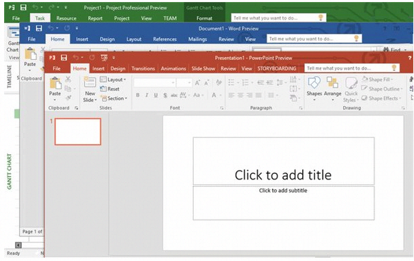Open the Project Report tab
Image resolution: width=414 pixels, height=261 pixels.
[x=95, y=18]
